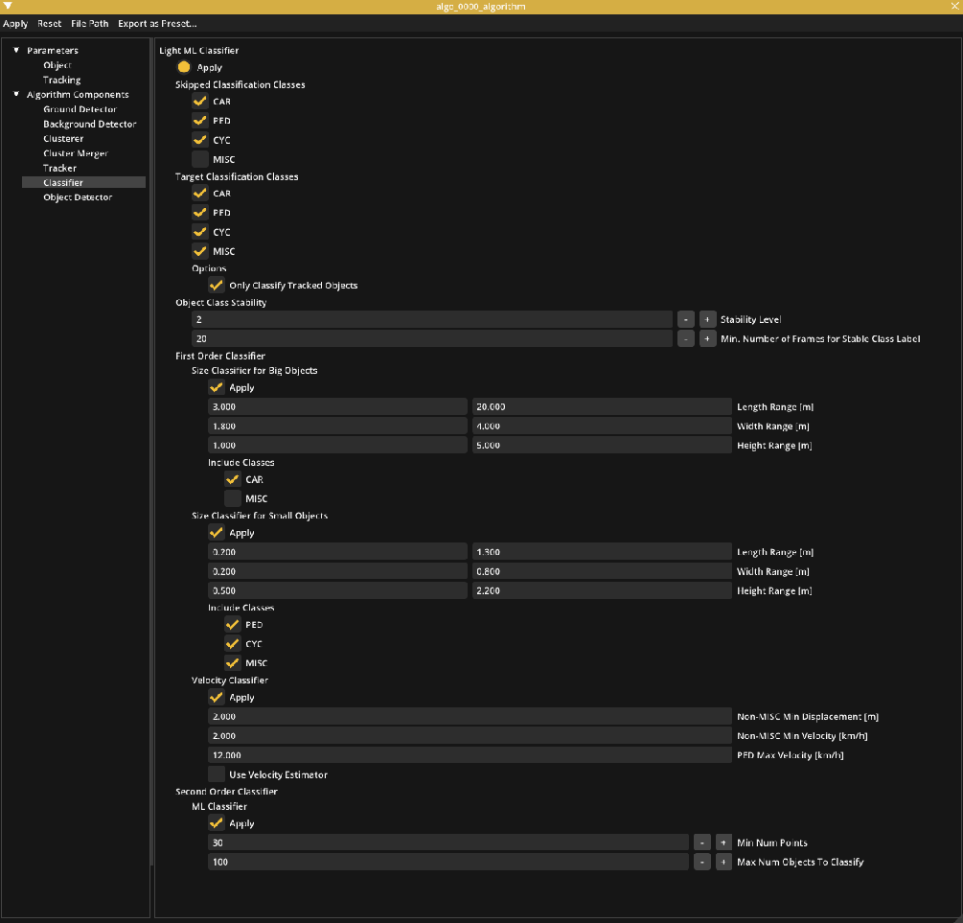Toggle Apply for the ML Classifier
Image resolution: width=963 pixels, height=923 pixels.
coord(217,823)
